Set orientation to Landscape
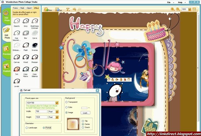This screenshot has width=201, height=136. [27, 128]
